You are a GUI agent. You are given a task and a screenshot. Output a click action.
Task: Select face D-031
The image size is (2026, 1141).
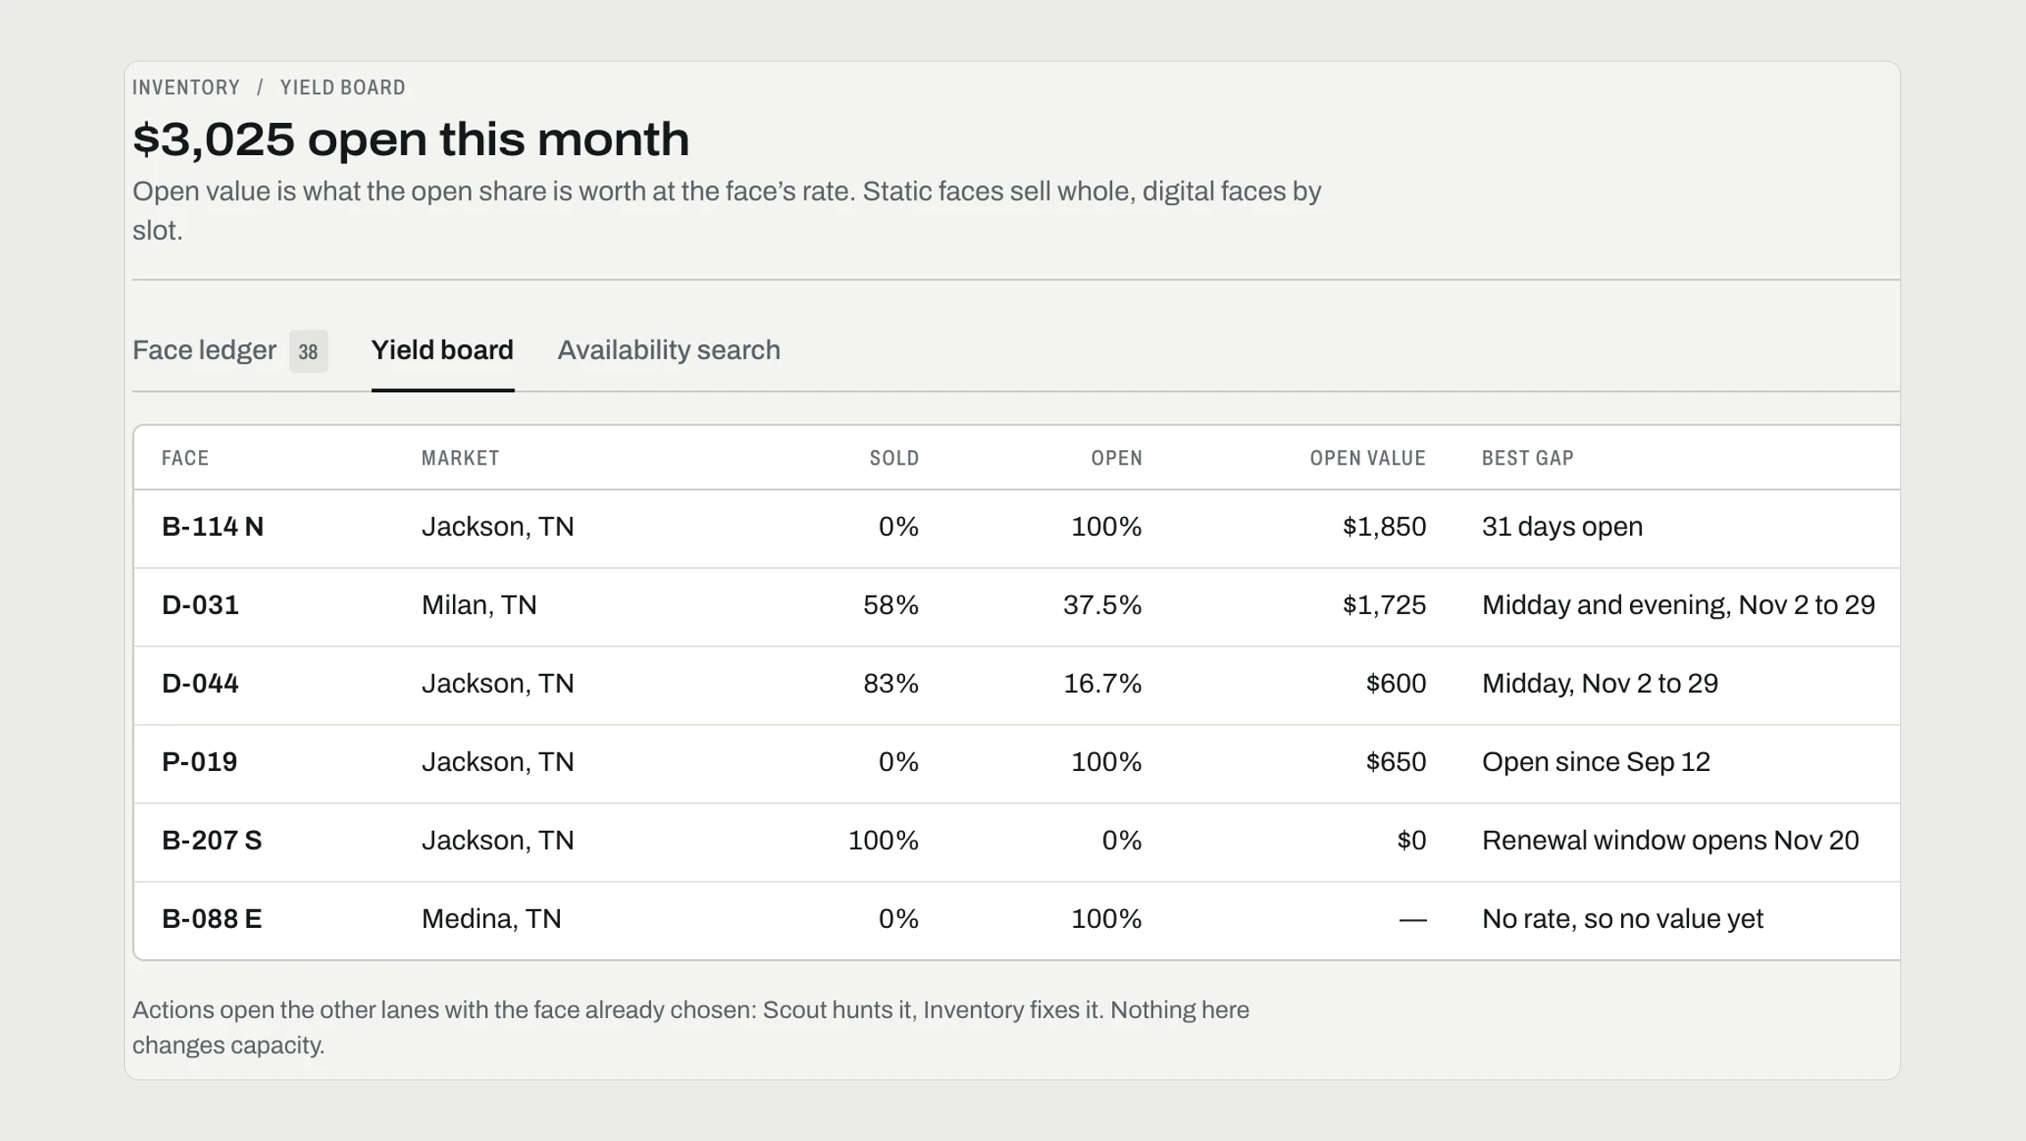[200, 605]
